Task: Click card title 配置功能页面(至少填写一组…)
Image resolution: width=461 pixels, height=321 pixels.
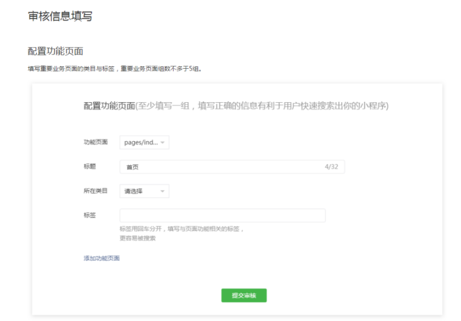Action: [x=236, y=106]
